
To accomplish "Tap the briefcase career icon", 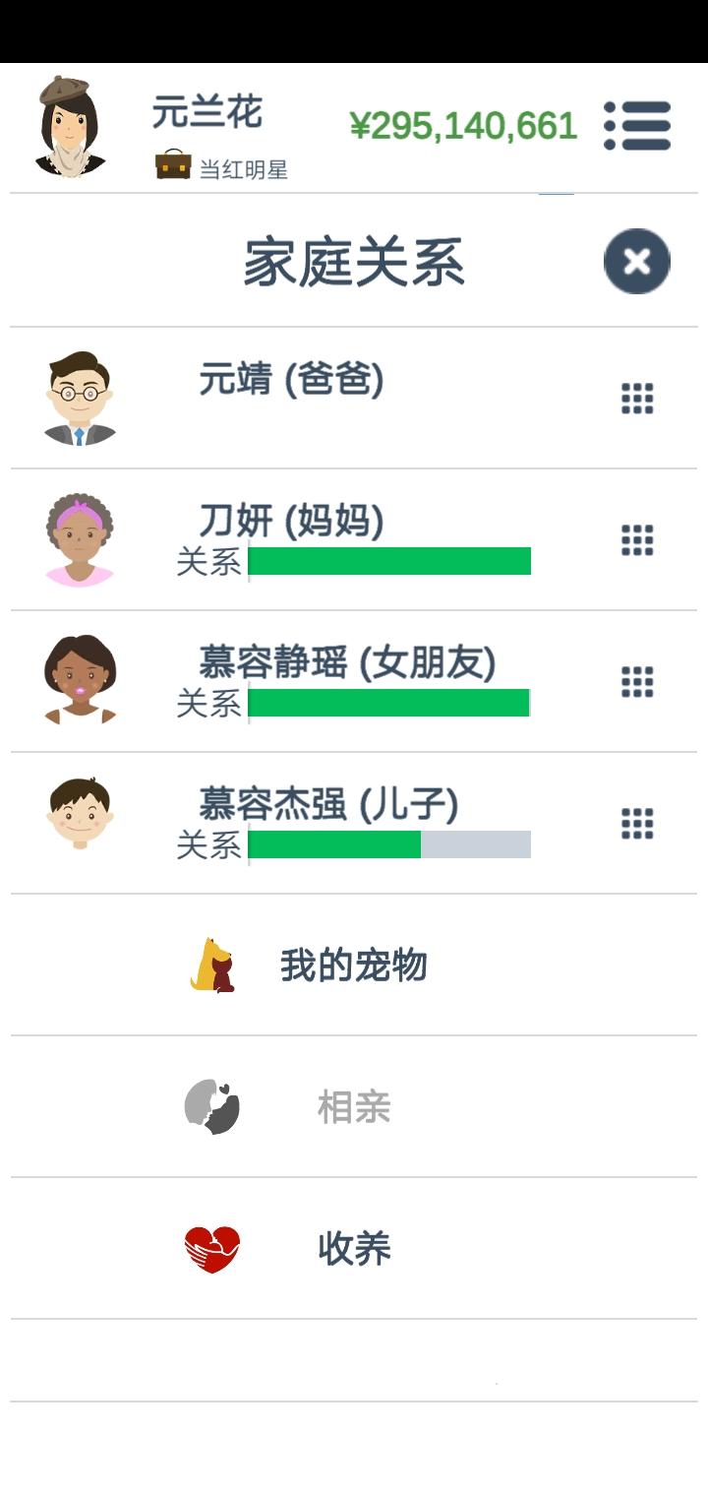I will point(173,164).
